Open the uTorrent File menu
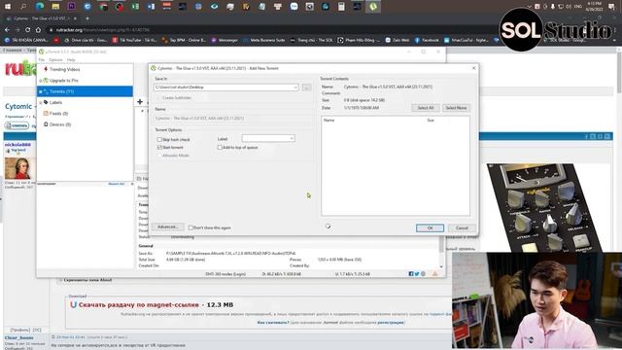The height and width of the screenshot is (350, 622). (41, 60)
